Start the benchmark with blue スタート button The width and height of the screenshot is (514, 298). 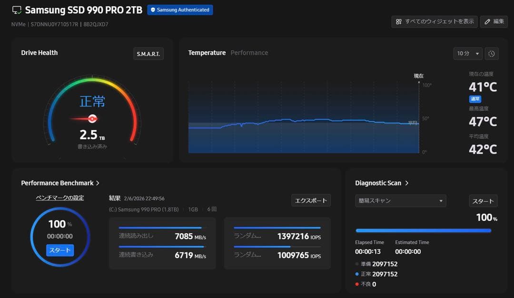[60, 250]
